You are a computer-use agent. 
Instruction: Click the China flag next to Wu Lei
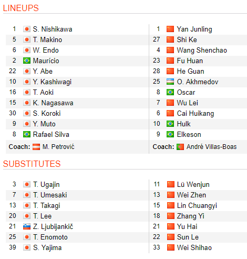coord(170,103)
